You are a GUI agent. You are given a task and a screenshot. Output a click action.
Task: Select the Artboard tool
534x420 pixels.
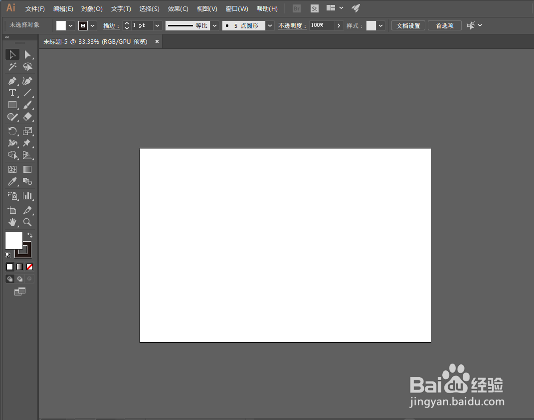coord(12,210)
